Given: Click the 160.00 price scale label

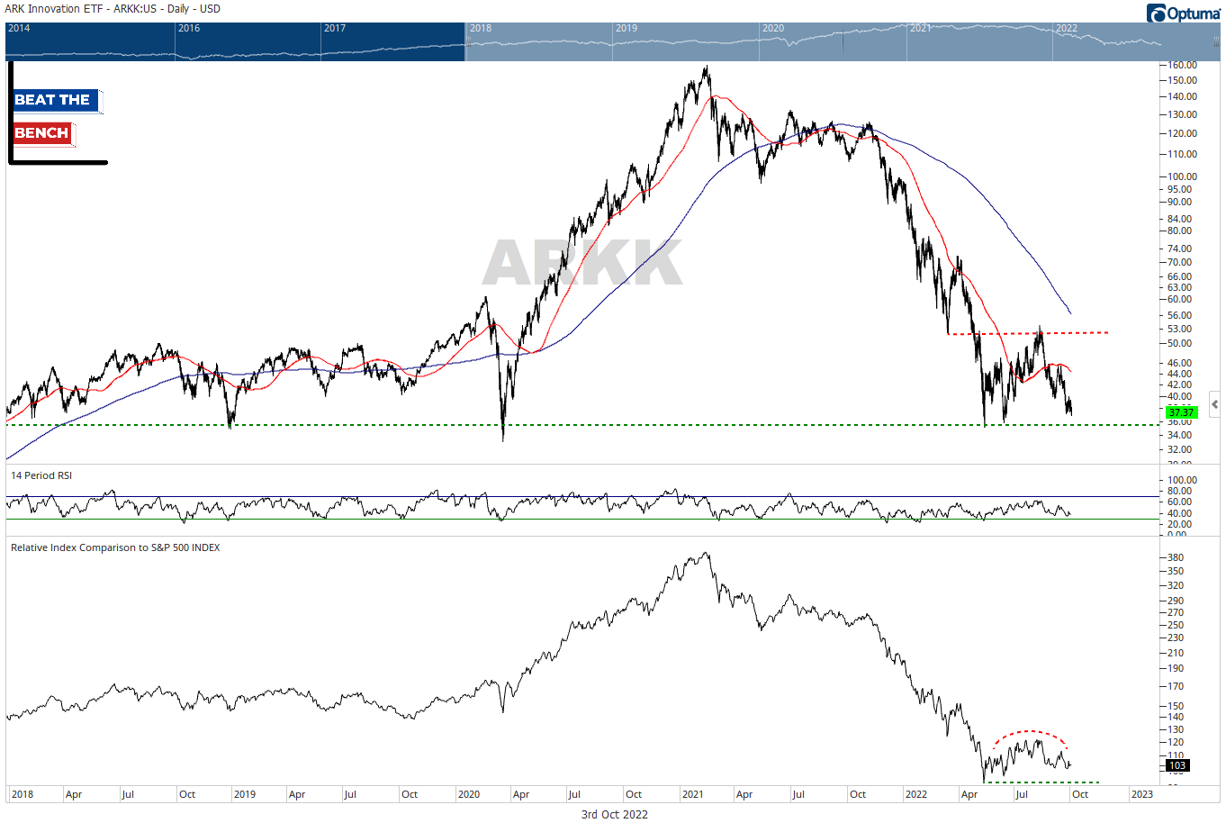Looking at the screenshot, I should [x=1182, y=66].
